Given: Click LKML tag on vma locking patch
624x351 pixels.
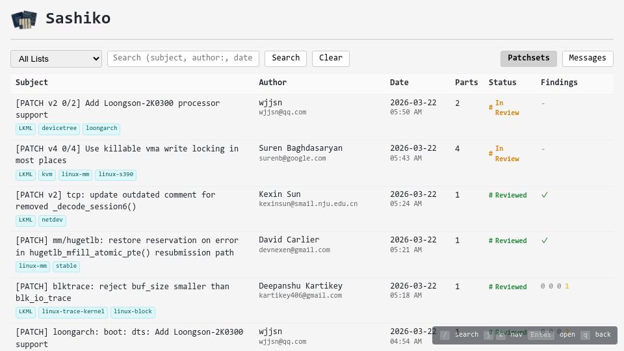Looking at the screenshot, I should coord(26,175).
